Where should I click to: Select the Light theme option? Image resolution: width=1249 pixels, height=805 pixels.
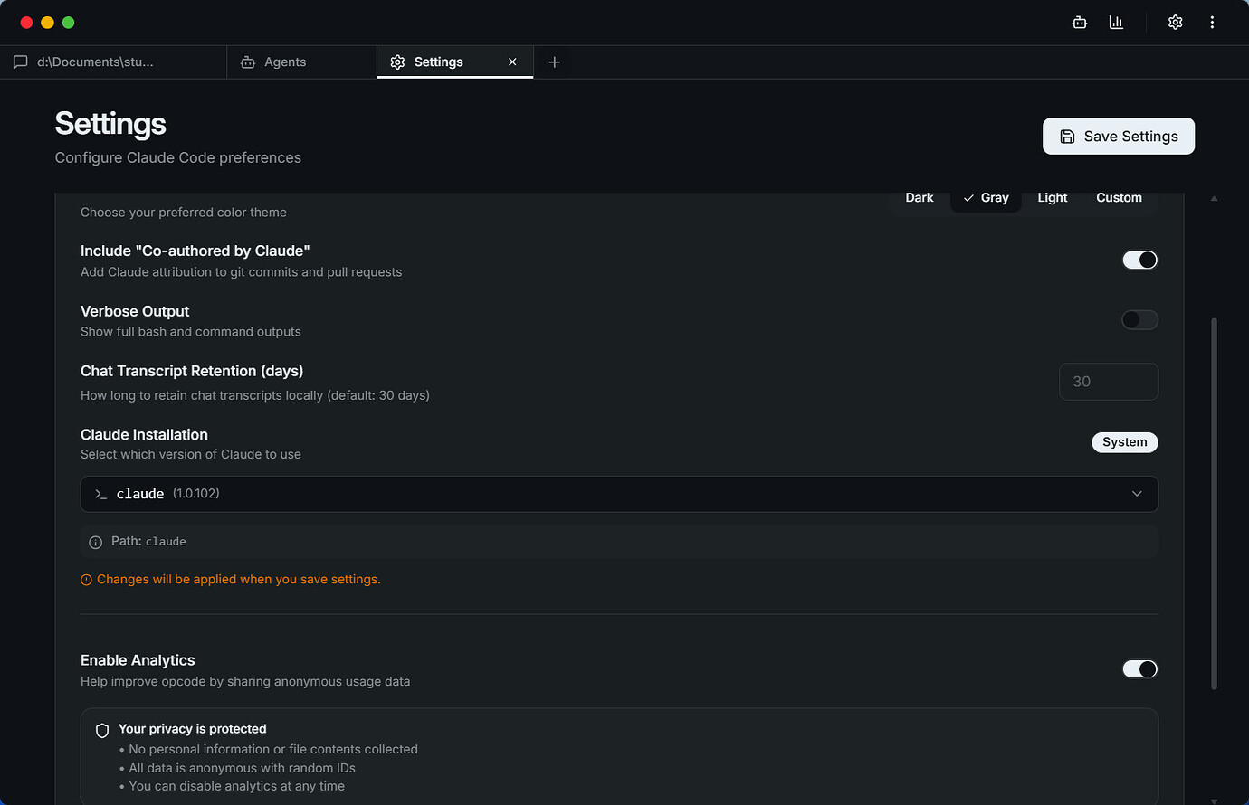[x=1053, y=198]
